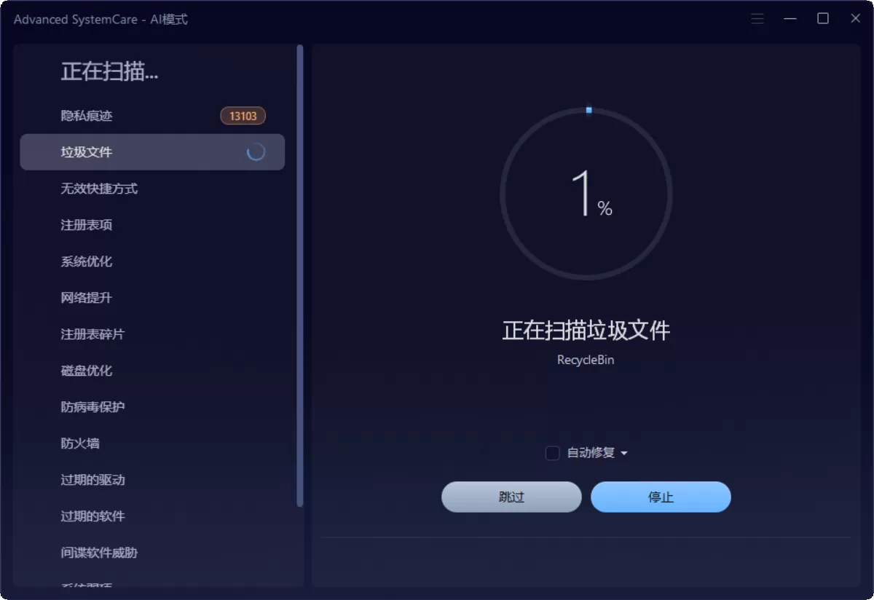
Task: Open the 无效快捷方式 category
Action: (x=98, y=189)
